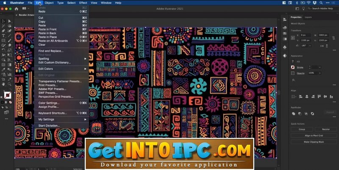Click the X position field in Transform
This screenshot has height=170, width=339.
coord(306,35)
